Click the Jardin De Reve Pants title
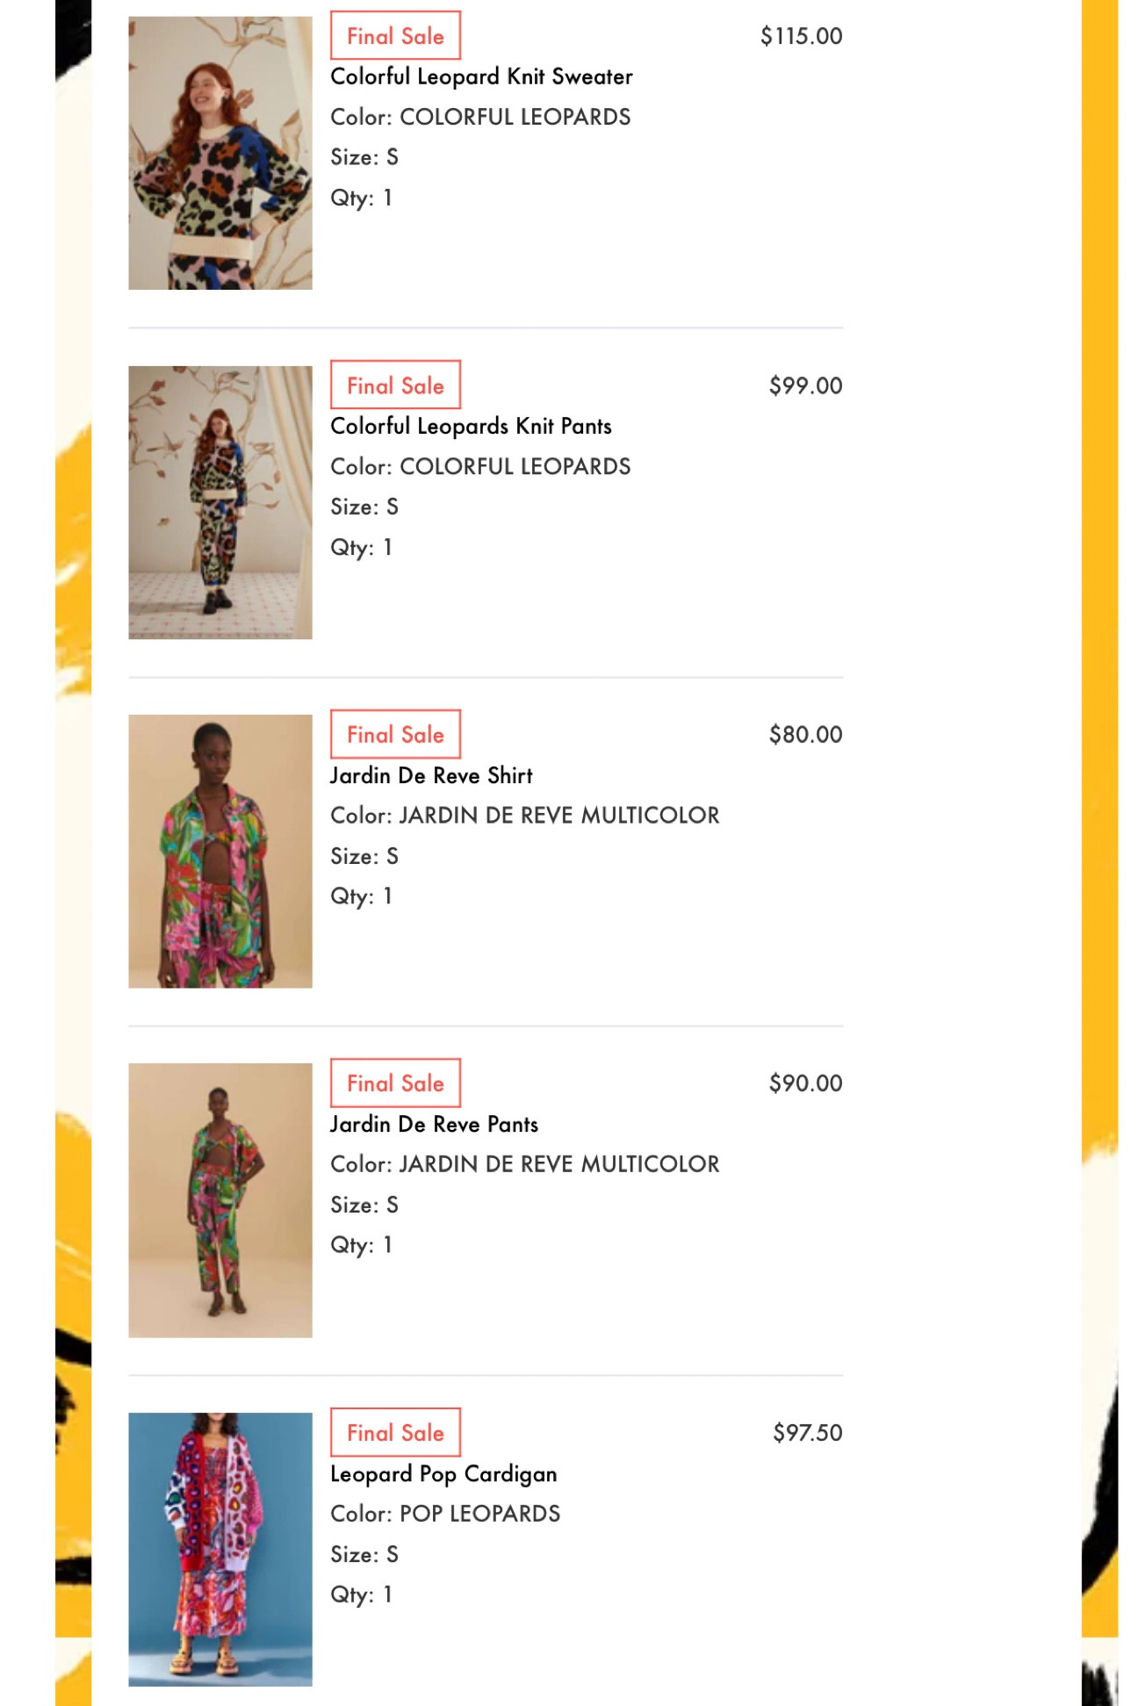 point(434,1125)
